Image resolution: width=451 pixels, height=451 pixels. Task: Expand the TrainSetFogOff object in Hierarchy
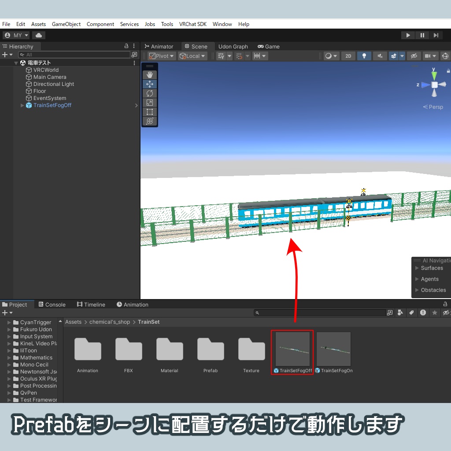[x=22, y=105]
